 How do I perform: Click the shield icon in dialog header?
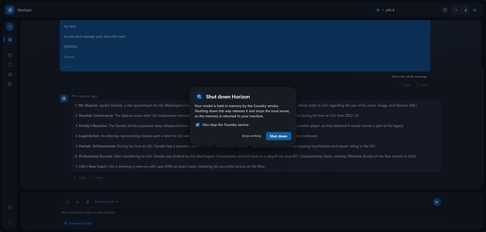(199, 97)
